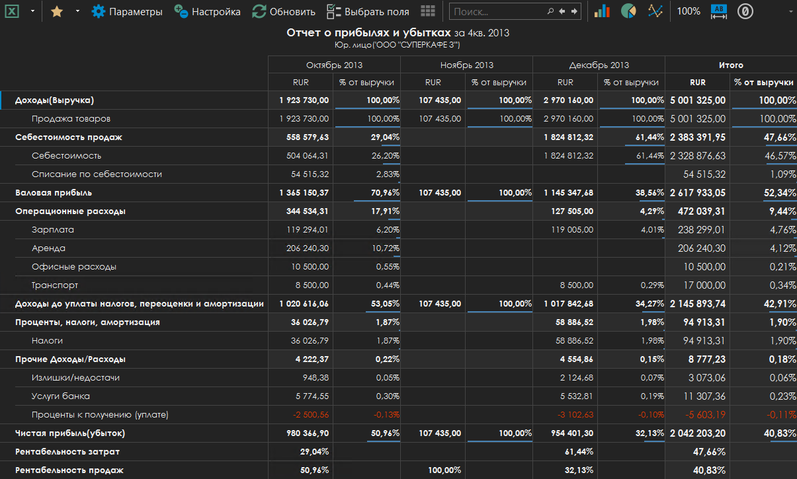Open dropdown arrow next to Excel export

point(32,11)
